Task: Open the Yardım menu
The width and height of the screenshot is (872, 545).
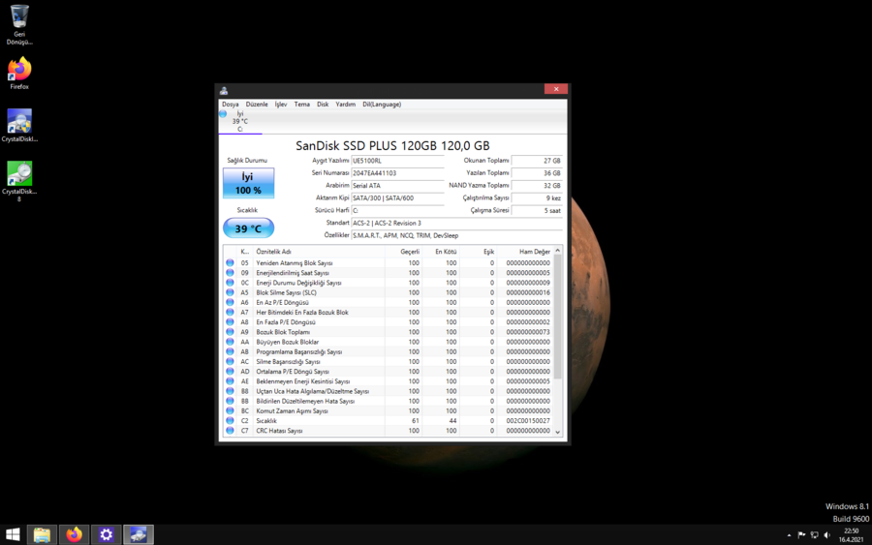Action: pos(345,104)
